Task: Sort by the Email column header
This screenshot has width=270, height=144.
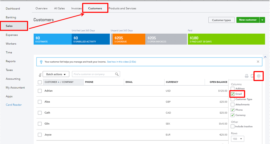Action: [129, 82]
